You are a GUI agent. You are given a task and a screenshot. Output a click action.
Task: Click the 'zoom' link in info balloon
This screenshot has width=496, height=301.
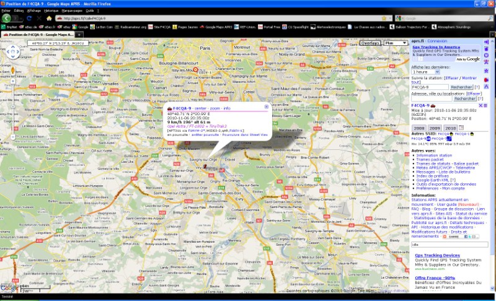pyautogui.click(x=215, y=108)
